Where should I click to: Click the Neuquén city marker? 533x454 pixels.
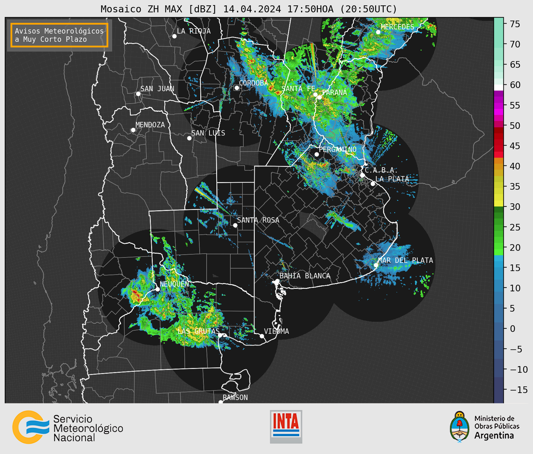[x=158, y=289]
